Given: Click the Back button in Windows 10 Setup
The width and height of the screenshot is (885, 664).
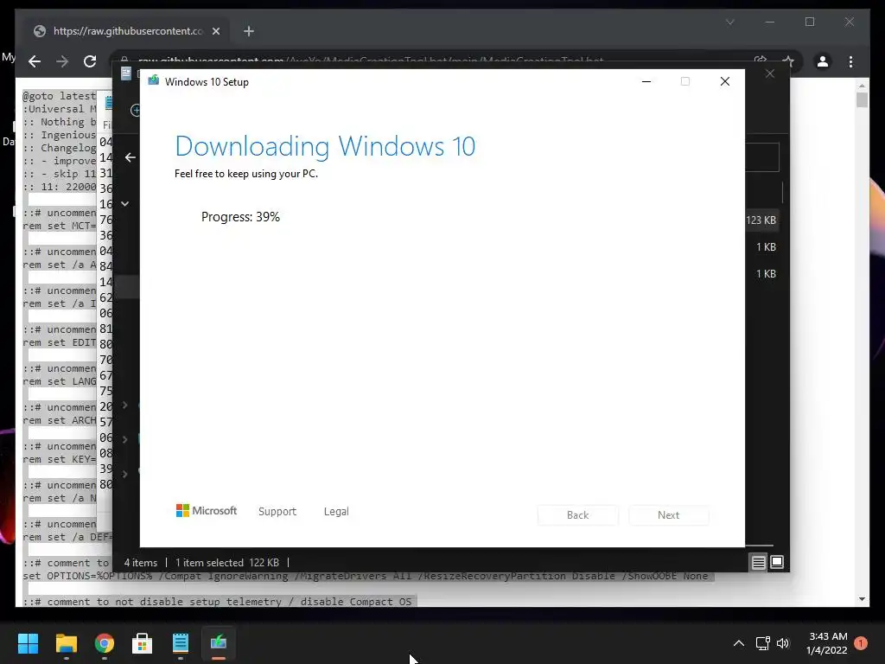Looking at the screenshot, I should coord(577,515).
